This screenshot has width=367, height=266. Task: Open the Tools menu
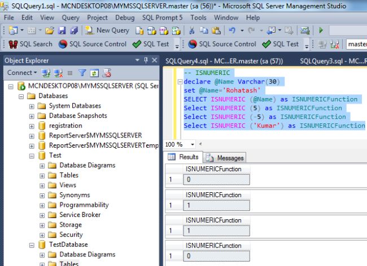click(x=198, y=17)
